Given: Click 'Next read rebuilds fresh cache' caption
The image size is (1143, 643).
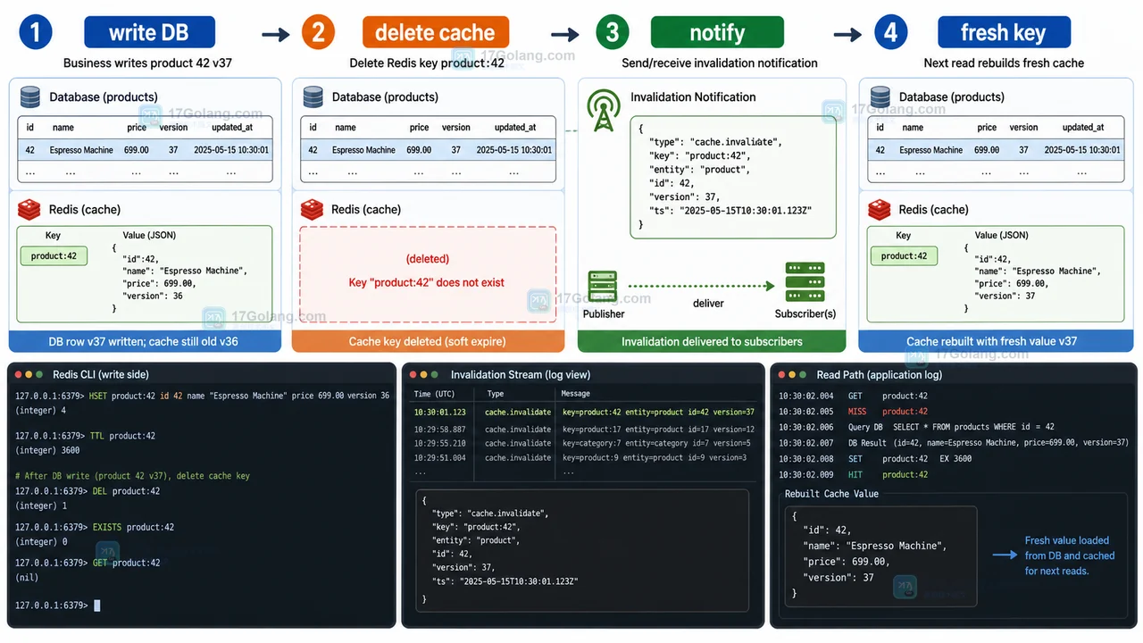Looking at the screenshot, I should coord(1004,63).
